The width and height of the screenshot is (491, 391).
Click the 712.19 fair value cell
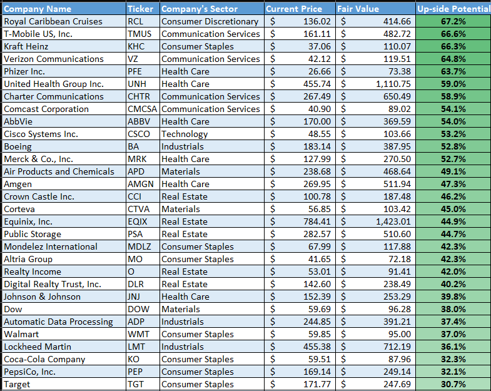[375, 347]
